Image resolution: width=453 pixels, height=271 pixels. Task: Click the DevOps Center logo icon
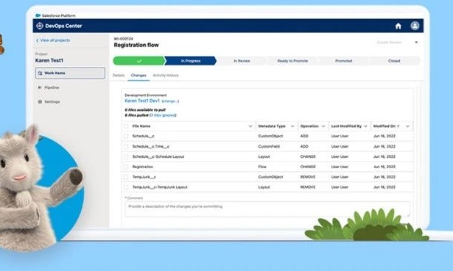coord(40,26)
